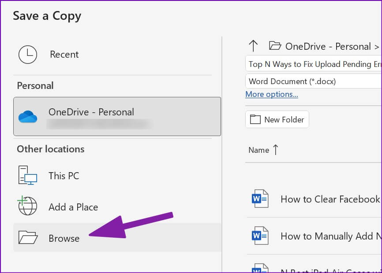This screenshot has width=382, height=273.
Task: Edit the file name field
Action: [x=314, y=64]
